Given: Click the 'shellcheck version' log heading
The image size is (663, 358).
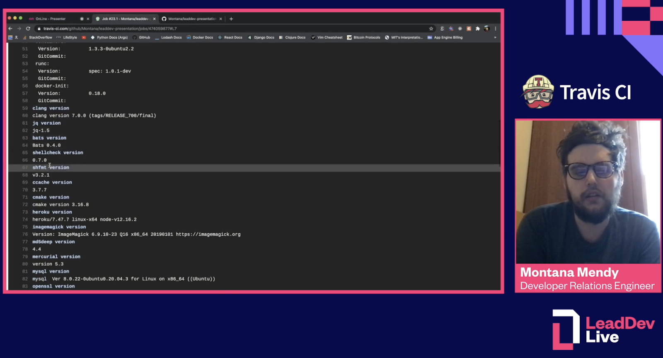Looking at the screenshot, I should 58,152.
